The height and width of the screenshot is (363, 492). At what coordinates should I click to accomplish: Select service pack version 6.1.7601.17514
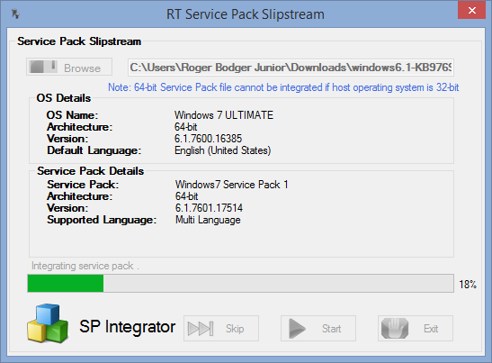(x=209, y=208)
